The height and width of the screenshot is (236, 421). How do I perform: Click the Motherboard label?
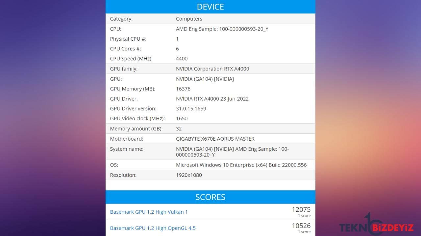(x=127, y=139)
